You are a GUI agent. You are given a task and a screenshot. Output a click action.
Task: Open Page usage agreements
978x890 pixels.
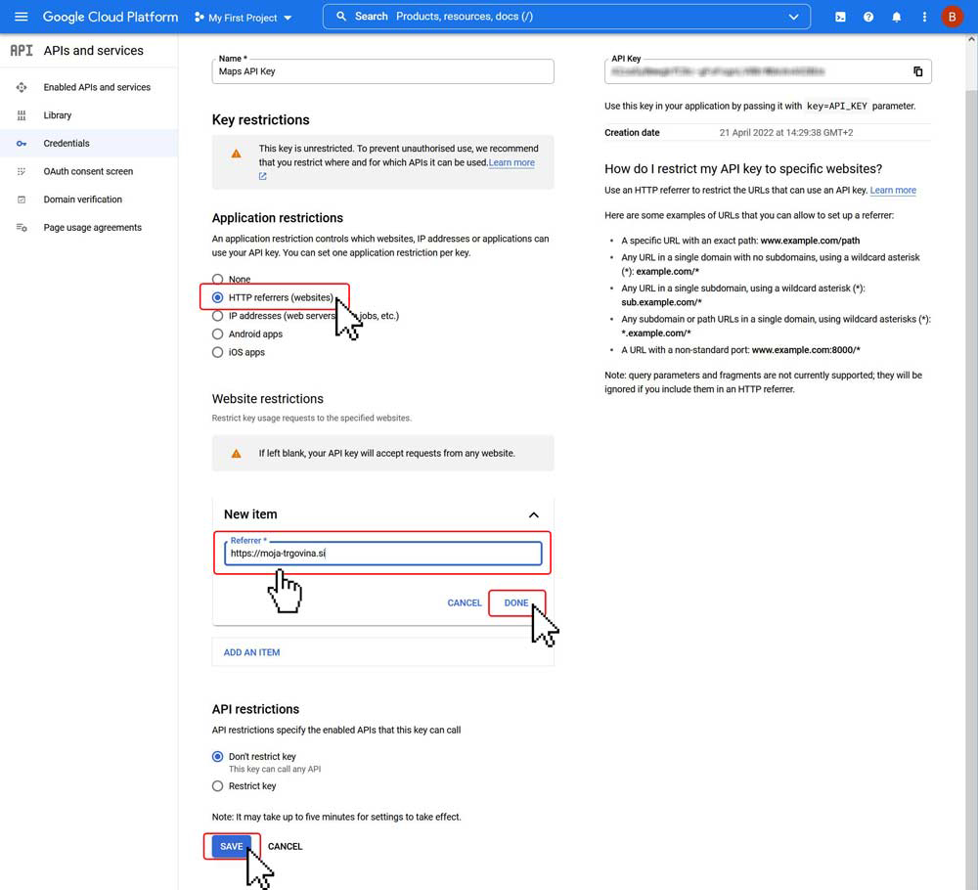click(92, 228)
